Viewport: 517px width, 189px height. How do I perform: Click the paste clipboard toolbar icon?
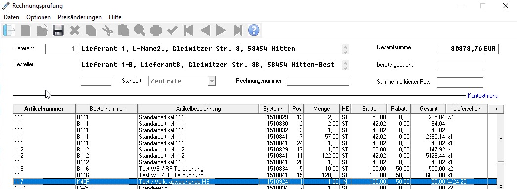[123, 30]
